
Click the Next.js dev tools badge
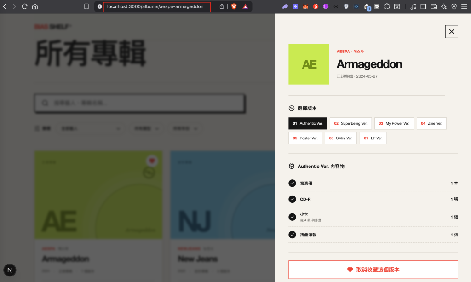tap(10, 270)
